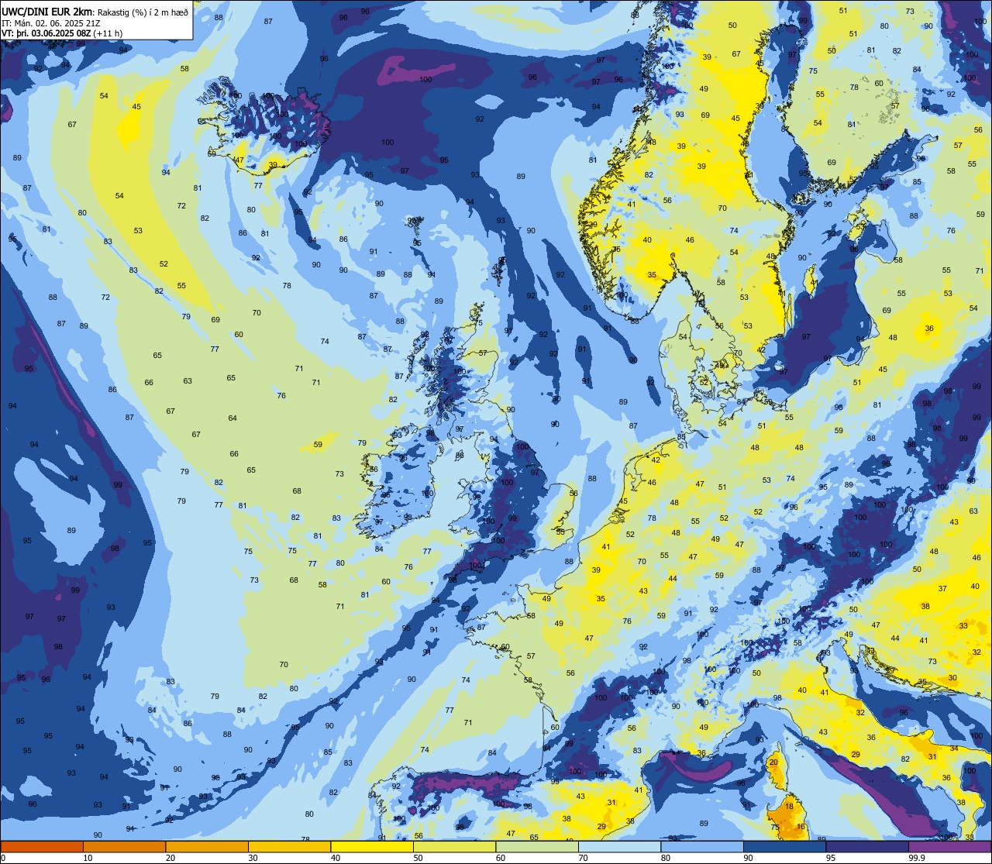Viewport: 992px width, 864px height.
Task: Select the dark blue 90–95 legend swatch
Action: pyautogui.click(x=784, y=846)
